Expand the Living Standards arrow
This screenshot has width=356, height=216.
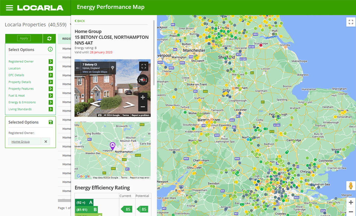point(51,109)
